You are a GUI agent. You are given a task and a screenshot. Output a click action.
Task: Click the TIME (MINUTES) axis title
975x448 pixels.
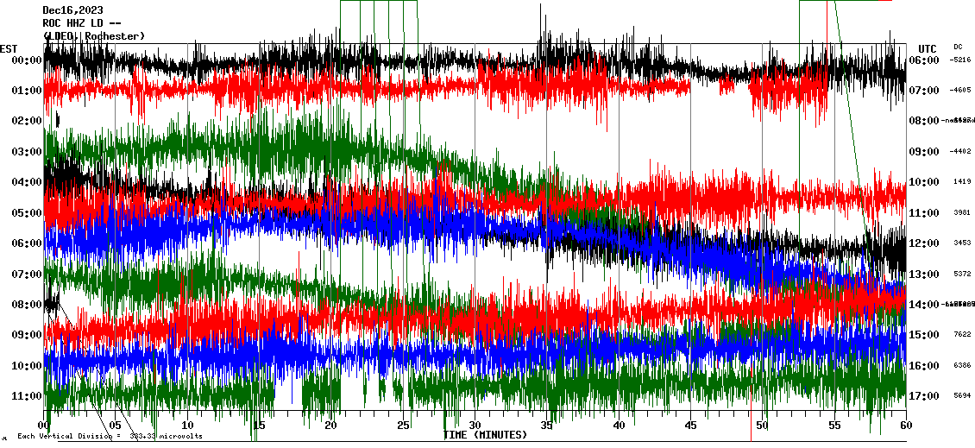pos(485,435)
